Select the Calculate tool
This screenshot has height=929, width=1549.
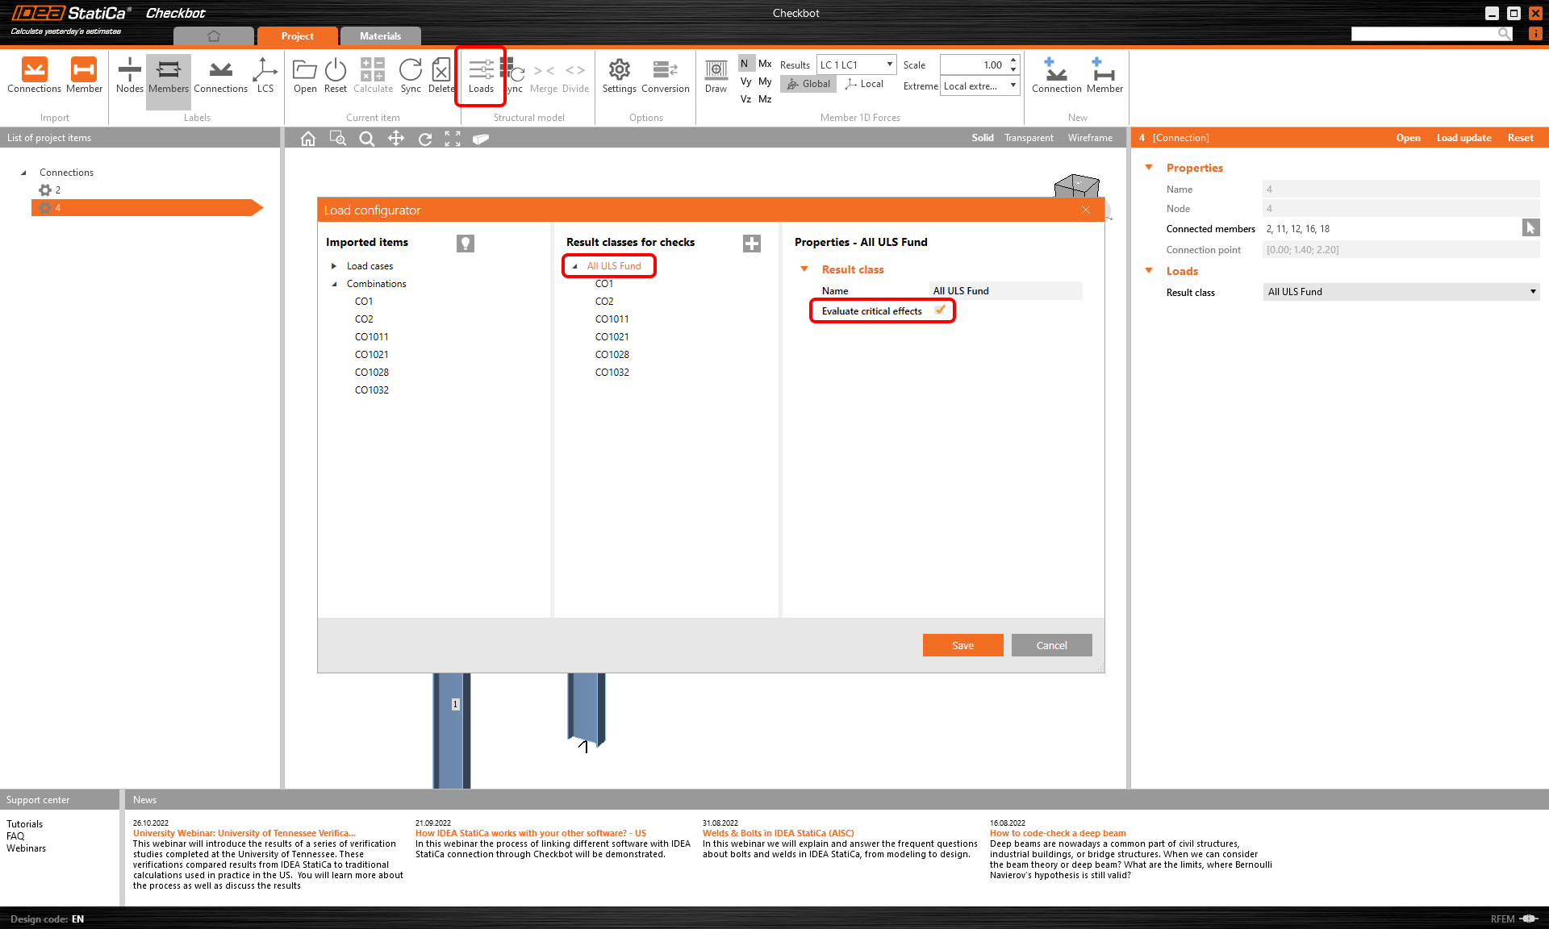tap(373, 76)
